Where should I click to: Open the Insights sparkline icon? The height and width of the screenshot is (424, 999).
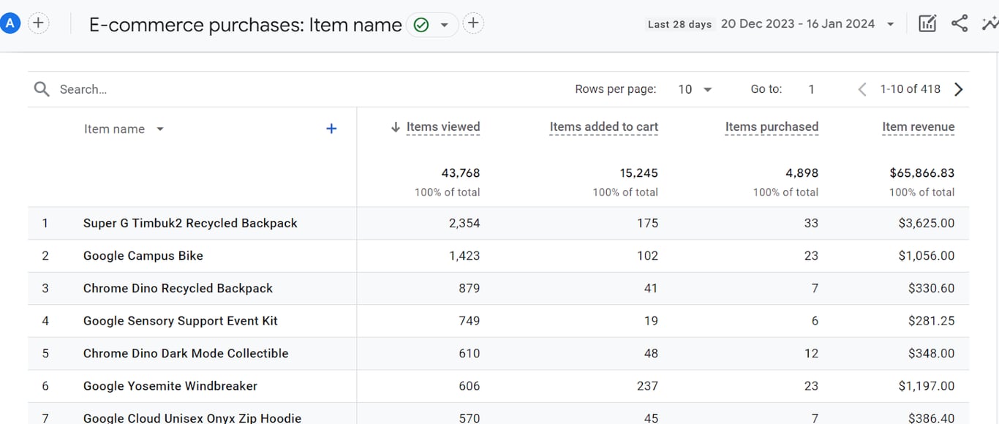coord(990,23)
